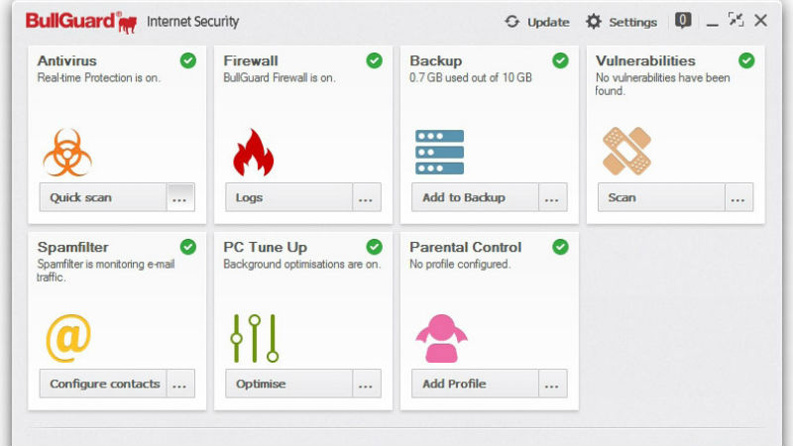Image resolution: width=793 pixels, height=446 pixels.
Task: Click 'BullGuard Firewall is on.' text
Action: tap(280, 77)
